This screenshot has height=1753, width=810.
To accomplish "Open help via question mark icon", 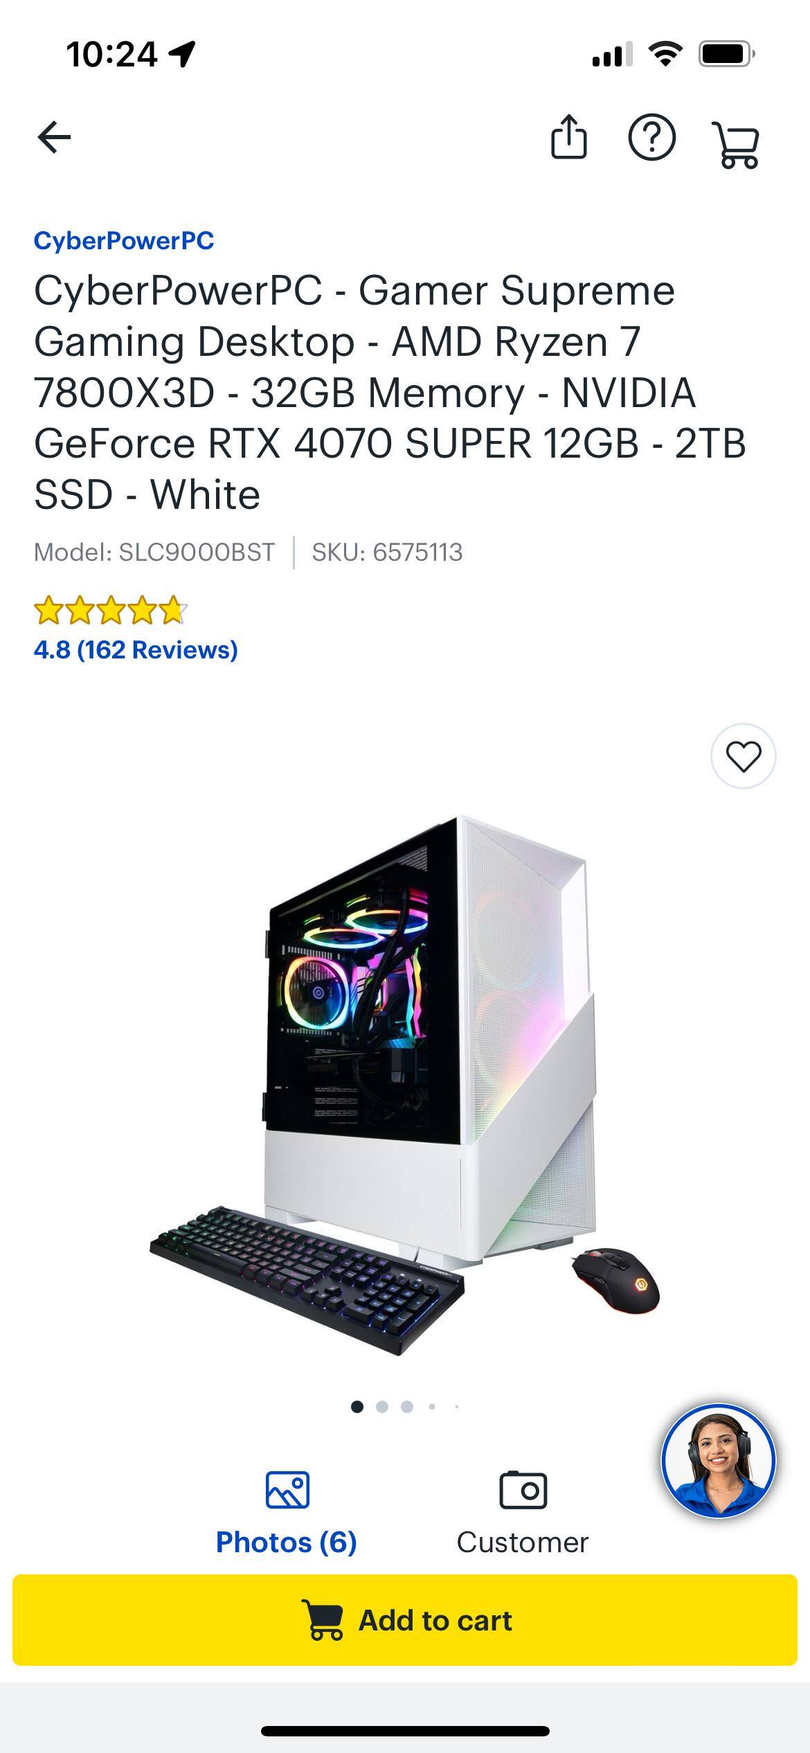I will coord(651,138).
